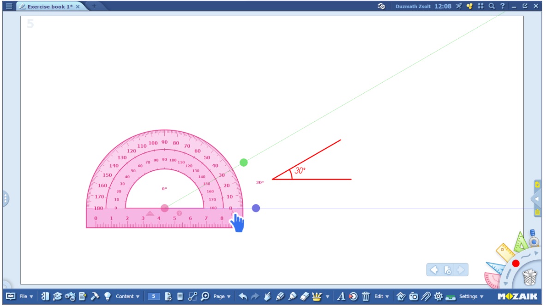The image size is (546, 307).
Task: Open the Page dropdown menu
Action: [x=222, y=296]
